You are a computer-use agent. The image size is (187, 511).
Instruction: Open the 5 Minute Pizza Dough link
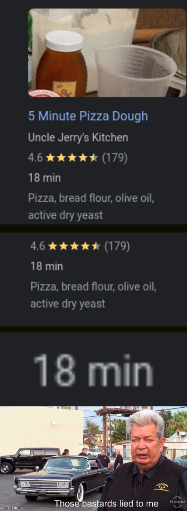(x=88, y=116)
